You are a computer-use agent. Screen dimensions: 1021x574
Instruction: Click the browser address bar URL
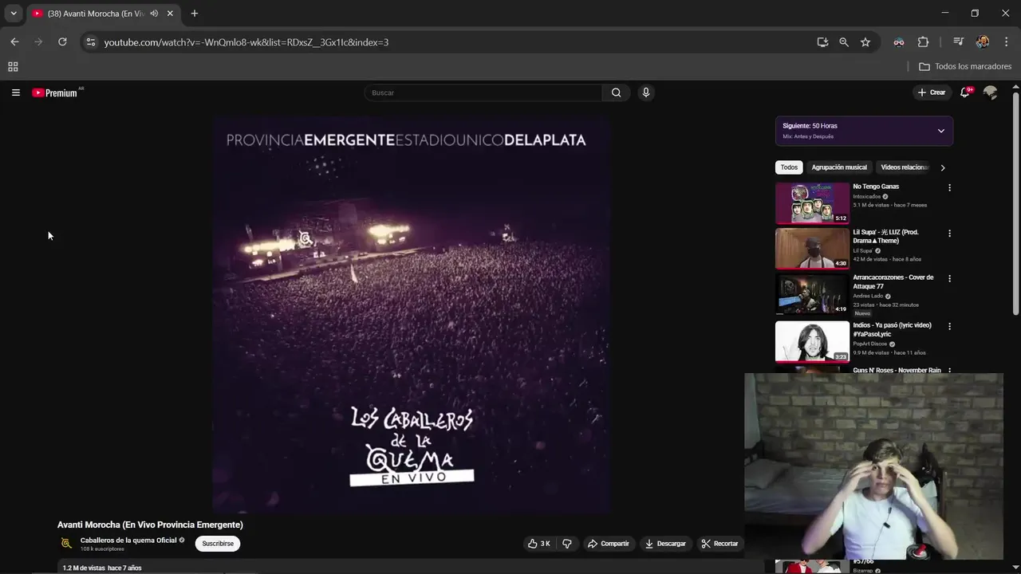[x=246, y=42]
